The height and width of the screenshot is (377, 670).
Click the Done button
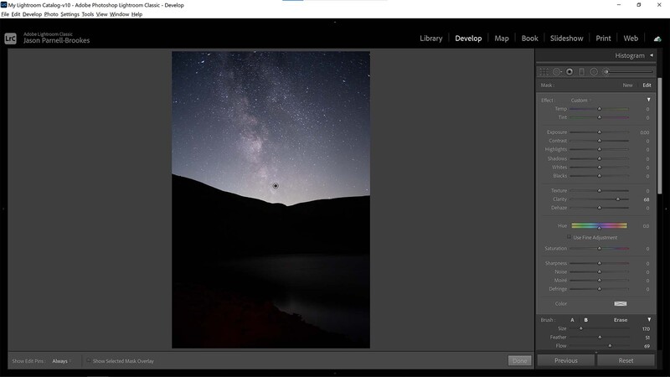(x=519, y=361)
